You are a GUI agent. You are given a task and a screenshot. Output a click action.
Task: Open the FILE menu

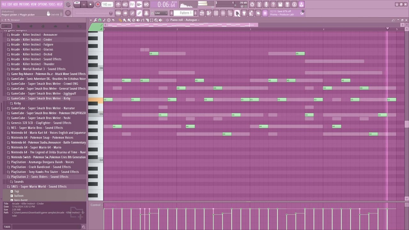pos(4,4)
